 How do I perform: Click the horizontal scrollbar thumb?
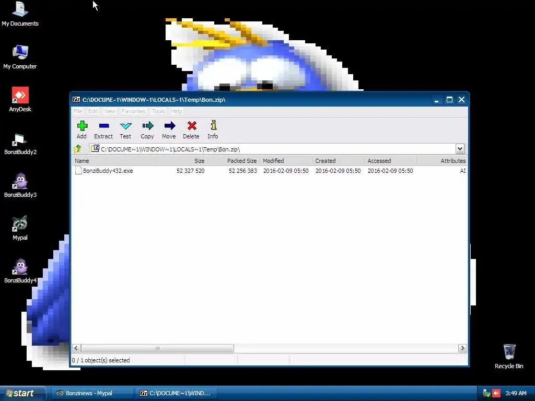pyautogui.click(x=157, y=348)
